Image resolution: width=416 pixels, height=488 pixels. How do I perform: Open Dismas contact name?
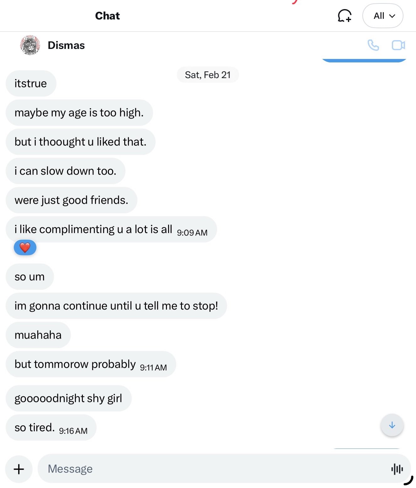(66, 45)
